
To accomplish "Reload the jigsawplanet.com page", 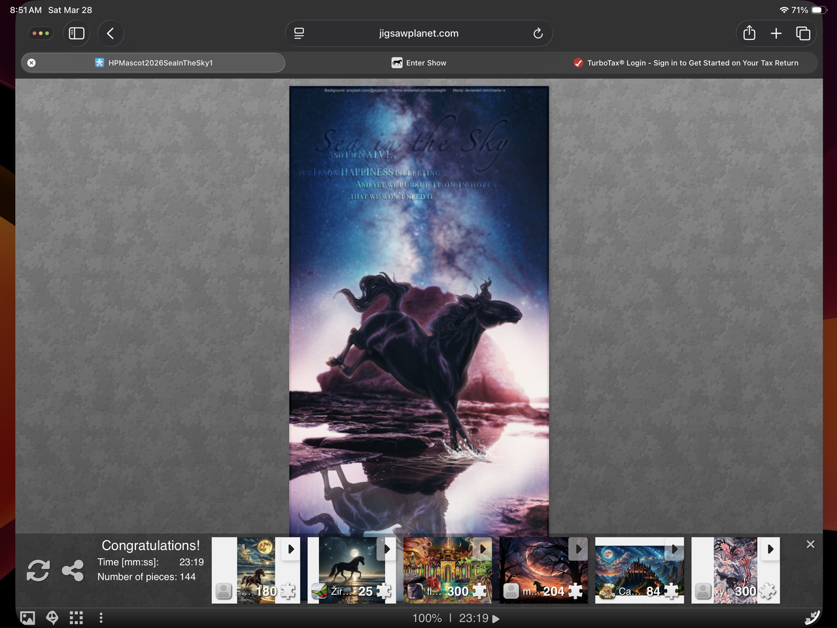I will (x=538, y=33).
